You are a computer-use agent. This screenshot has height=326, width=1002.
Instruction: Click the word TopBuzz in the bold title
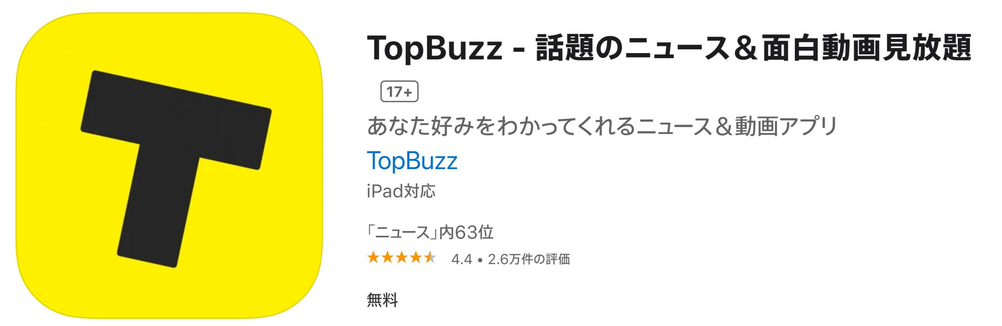click(434, 48)
